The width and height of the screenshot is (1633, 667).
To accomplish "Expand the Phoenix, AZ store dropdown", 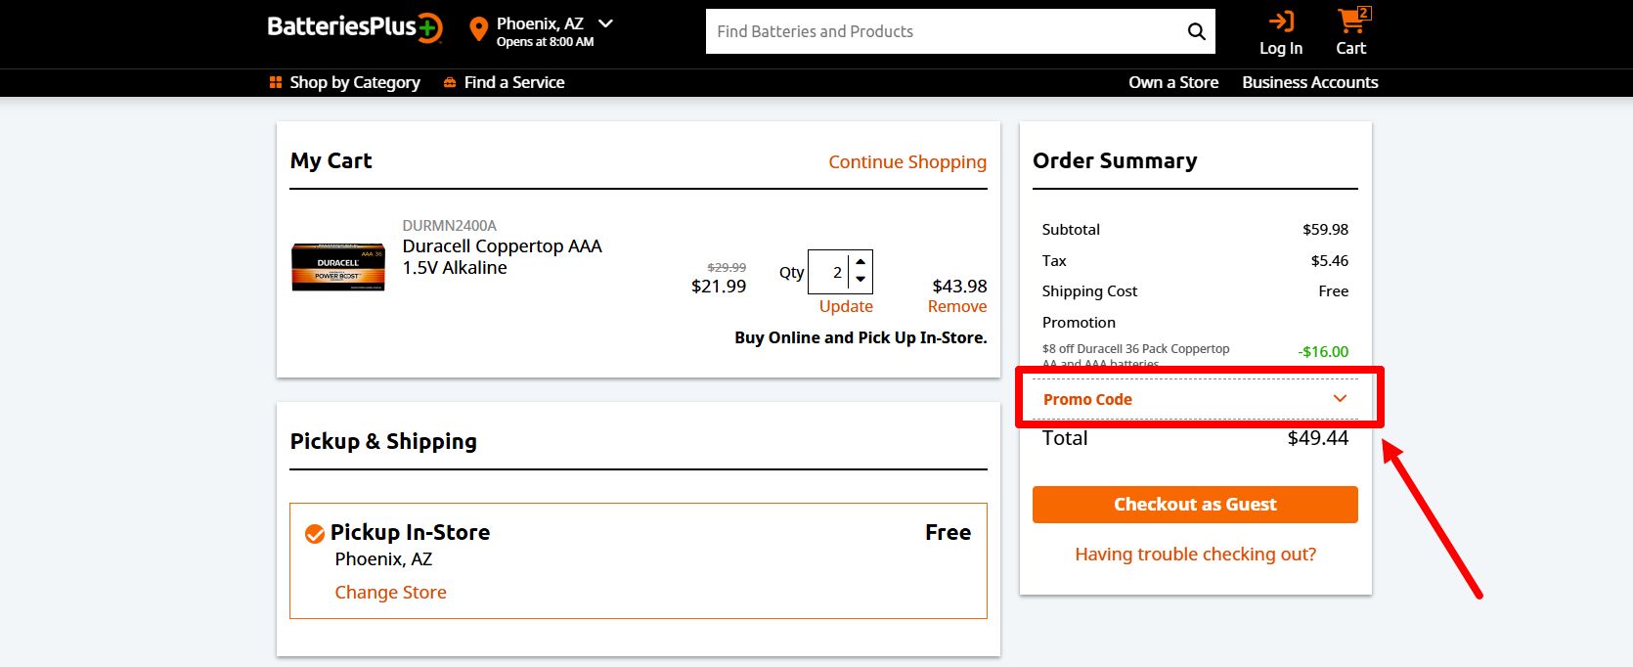I will (x=604, y=22).
